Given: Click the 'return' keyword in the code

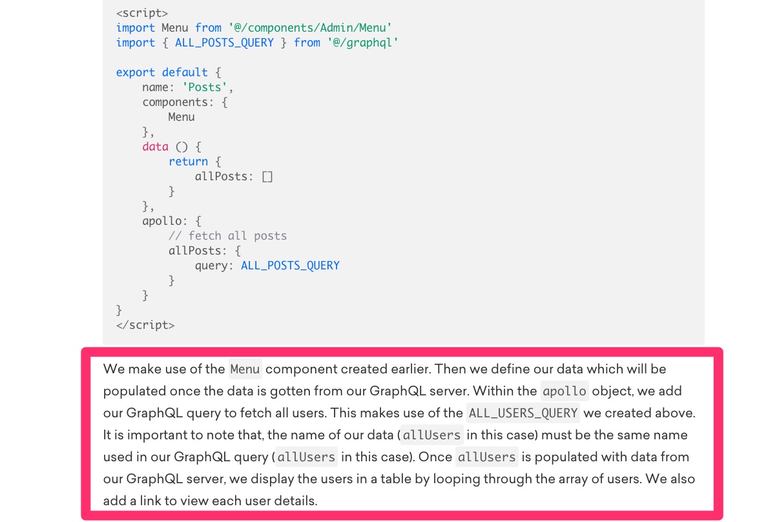Looking at the screenshot, I should pos(188,162).
